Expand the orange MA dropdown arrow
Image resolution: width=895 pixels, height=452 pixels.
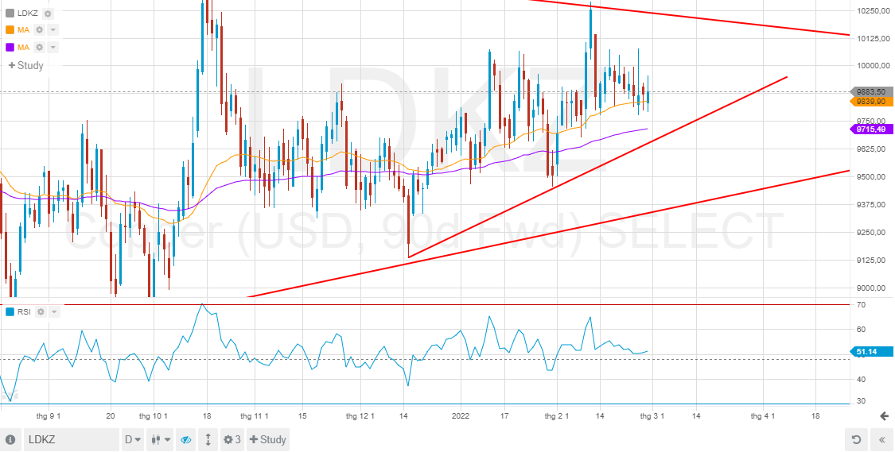(53, 30)
